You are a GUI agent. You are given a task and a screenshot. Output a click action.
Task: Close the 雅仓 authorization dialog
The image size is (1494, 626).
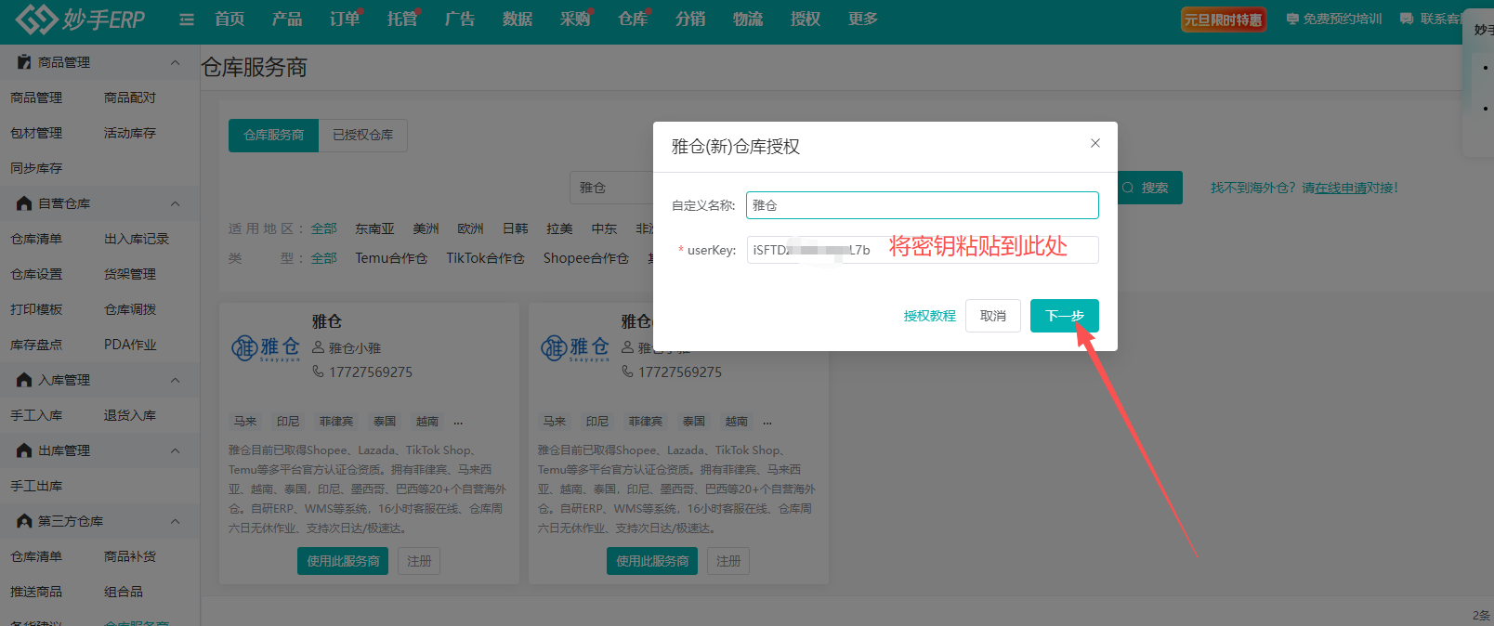coord(1094,143)
